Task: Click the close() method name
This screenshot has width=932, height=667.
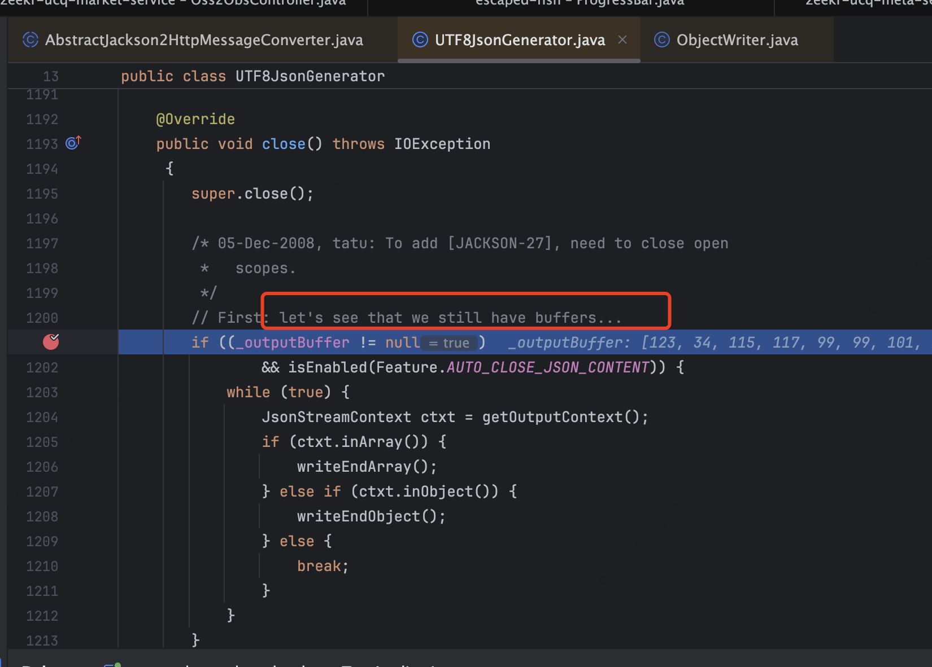Action: [284, 144]
